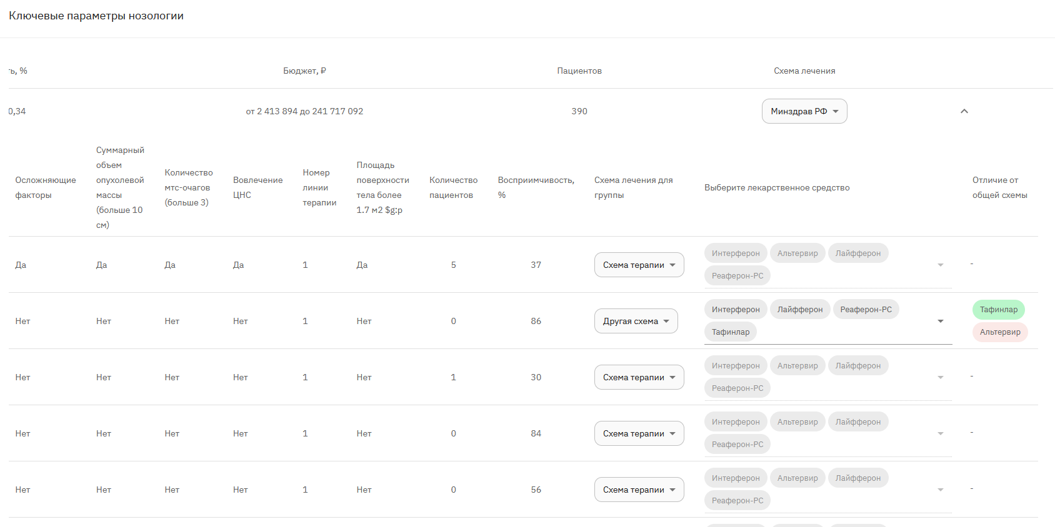Click the Пациентов column header
Viewport: 1055px width, 527px height.
point(579,71)
